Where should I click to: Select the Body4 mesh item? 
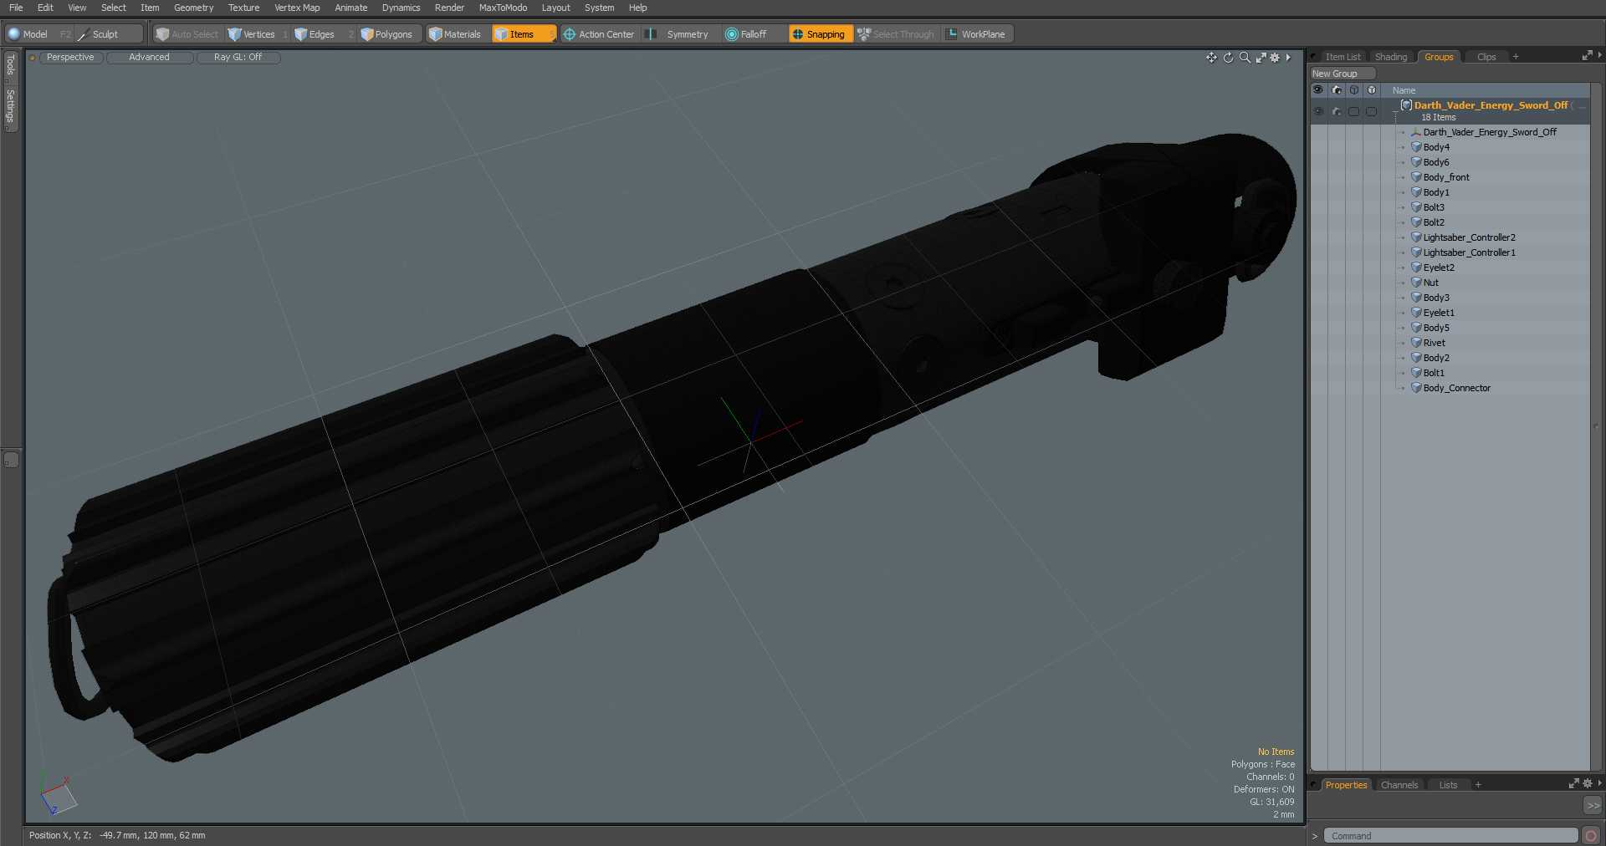tap(1436, 147)
